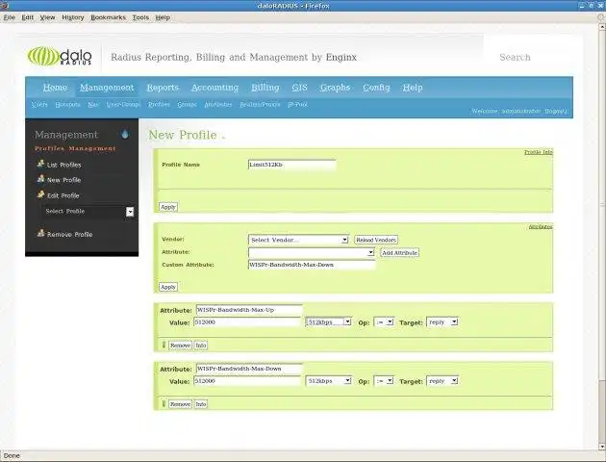Click the small icon left of Remove for WISPr-Bandwidth-Max-Up
The height and width of the screenshot is (462, 606).
tap(164, 345)
